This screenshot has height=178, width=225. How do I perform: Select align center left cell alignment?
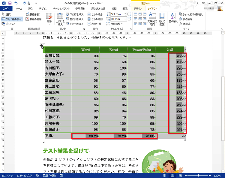pos(136,19)
